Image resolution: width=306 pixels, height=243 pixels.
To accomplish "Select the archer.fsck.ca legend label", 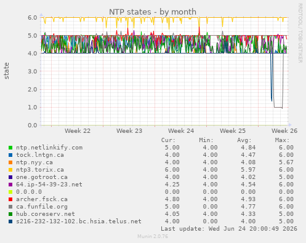I will pos(42,199).
